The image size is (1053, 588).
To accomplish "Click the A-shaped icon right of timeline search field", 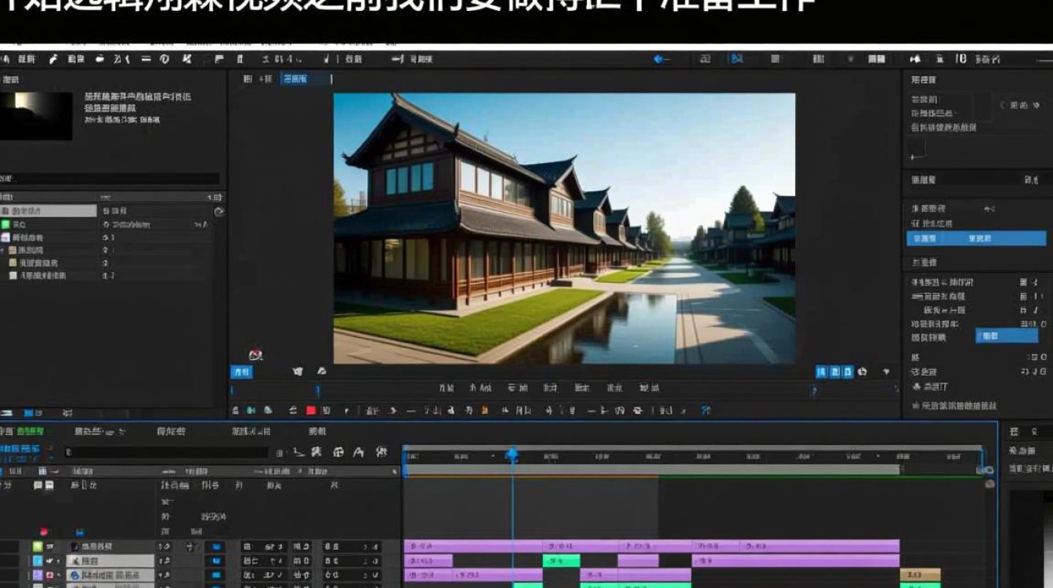I will coord(359,452).
